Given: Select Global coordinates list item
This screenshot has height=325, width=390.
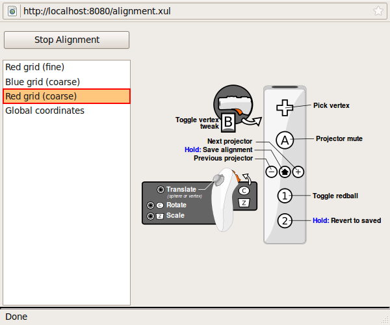Looking at the screenshot, I should point(67,110).
